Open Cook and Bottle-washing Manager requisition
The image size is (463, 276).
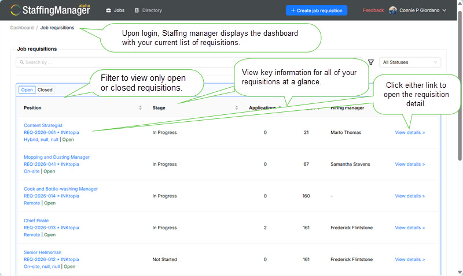pyautogui.click(x=61, y=189)
